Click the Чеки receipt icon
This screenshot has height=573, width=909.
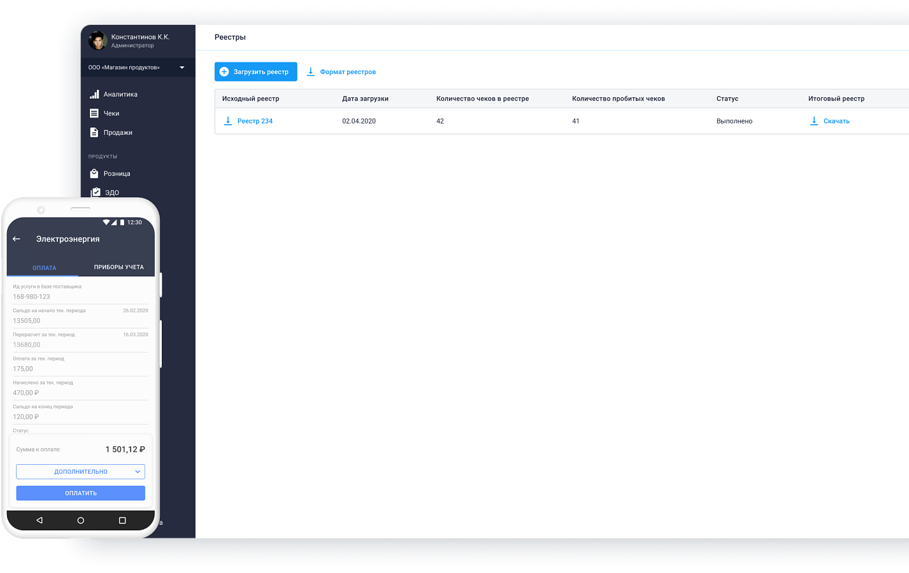[94, 113]
